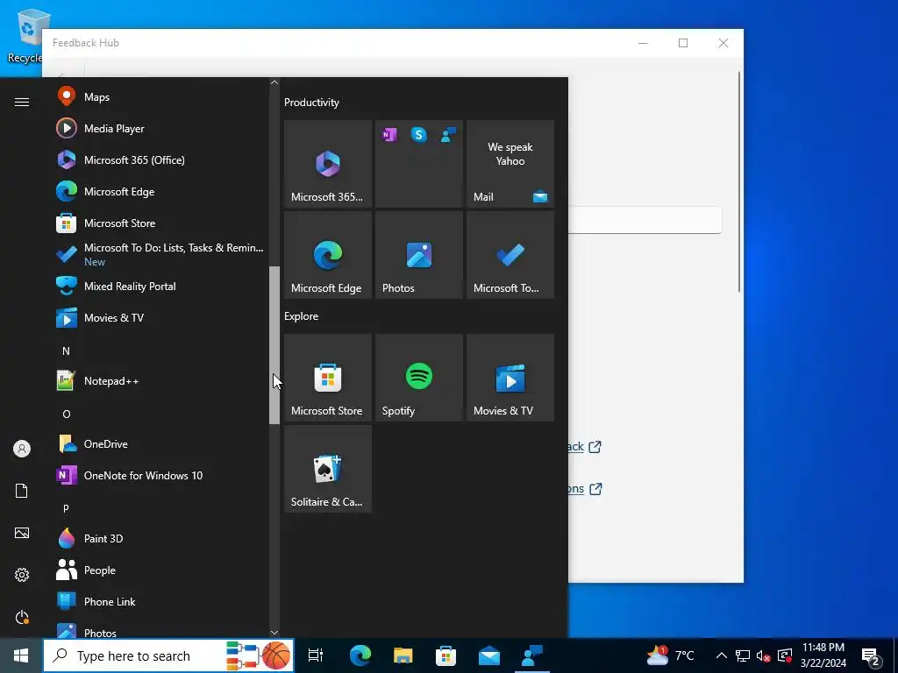898x673 pixels.
Task: Launch Media Player from the app list
Action: [x=159, y=128]
